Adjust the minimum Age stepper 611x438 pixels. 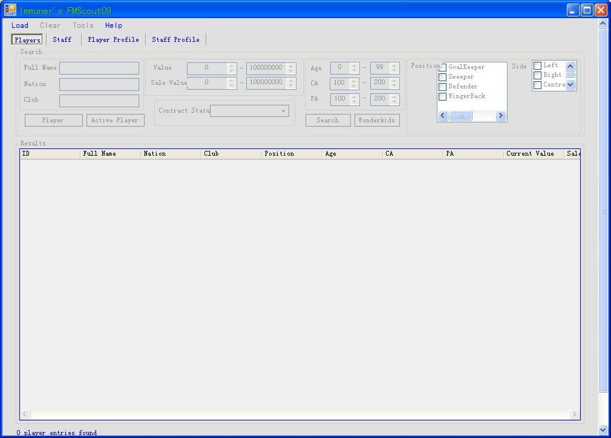coord(355,68)
